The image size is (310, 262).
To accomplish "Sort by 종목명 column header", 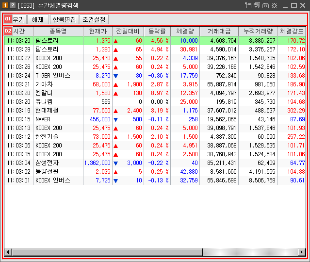I will click(58, 31).
